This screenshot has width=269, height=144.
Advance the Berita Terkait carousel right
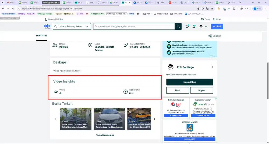pyautogui.click(x=154, y=119)
